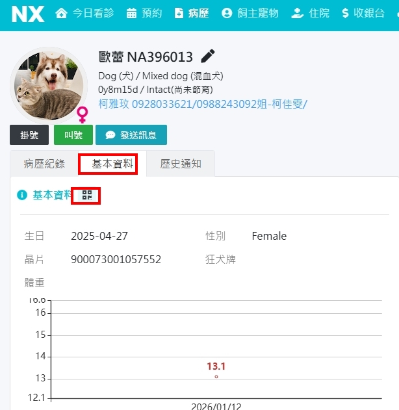
Task: Click the dollar sign icon for 收銀台
Action: coord(345,13)
